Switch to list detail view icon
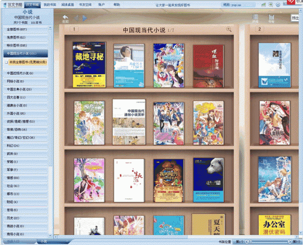The width and height of the screenshot is (303, 245). tap(255, 19)
